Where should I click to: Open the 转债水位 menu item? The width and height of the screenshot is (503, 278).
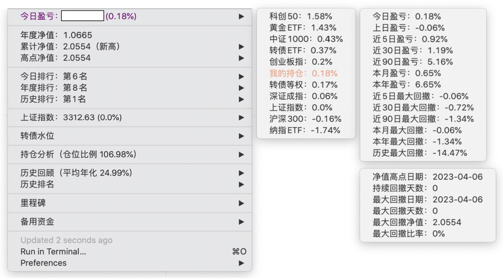tap(37, 136)
